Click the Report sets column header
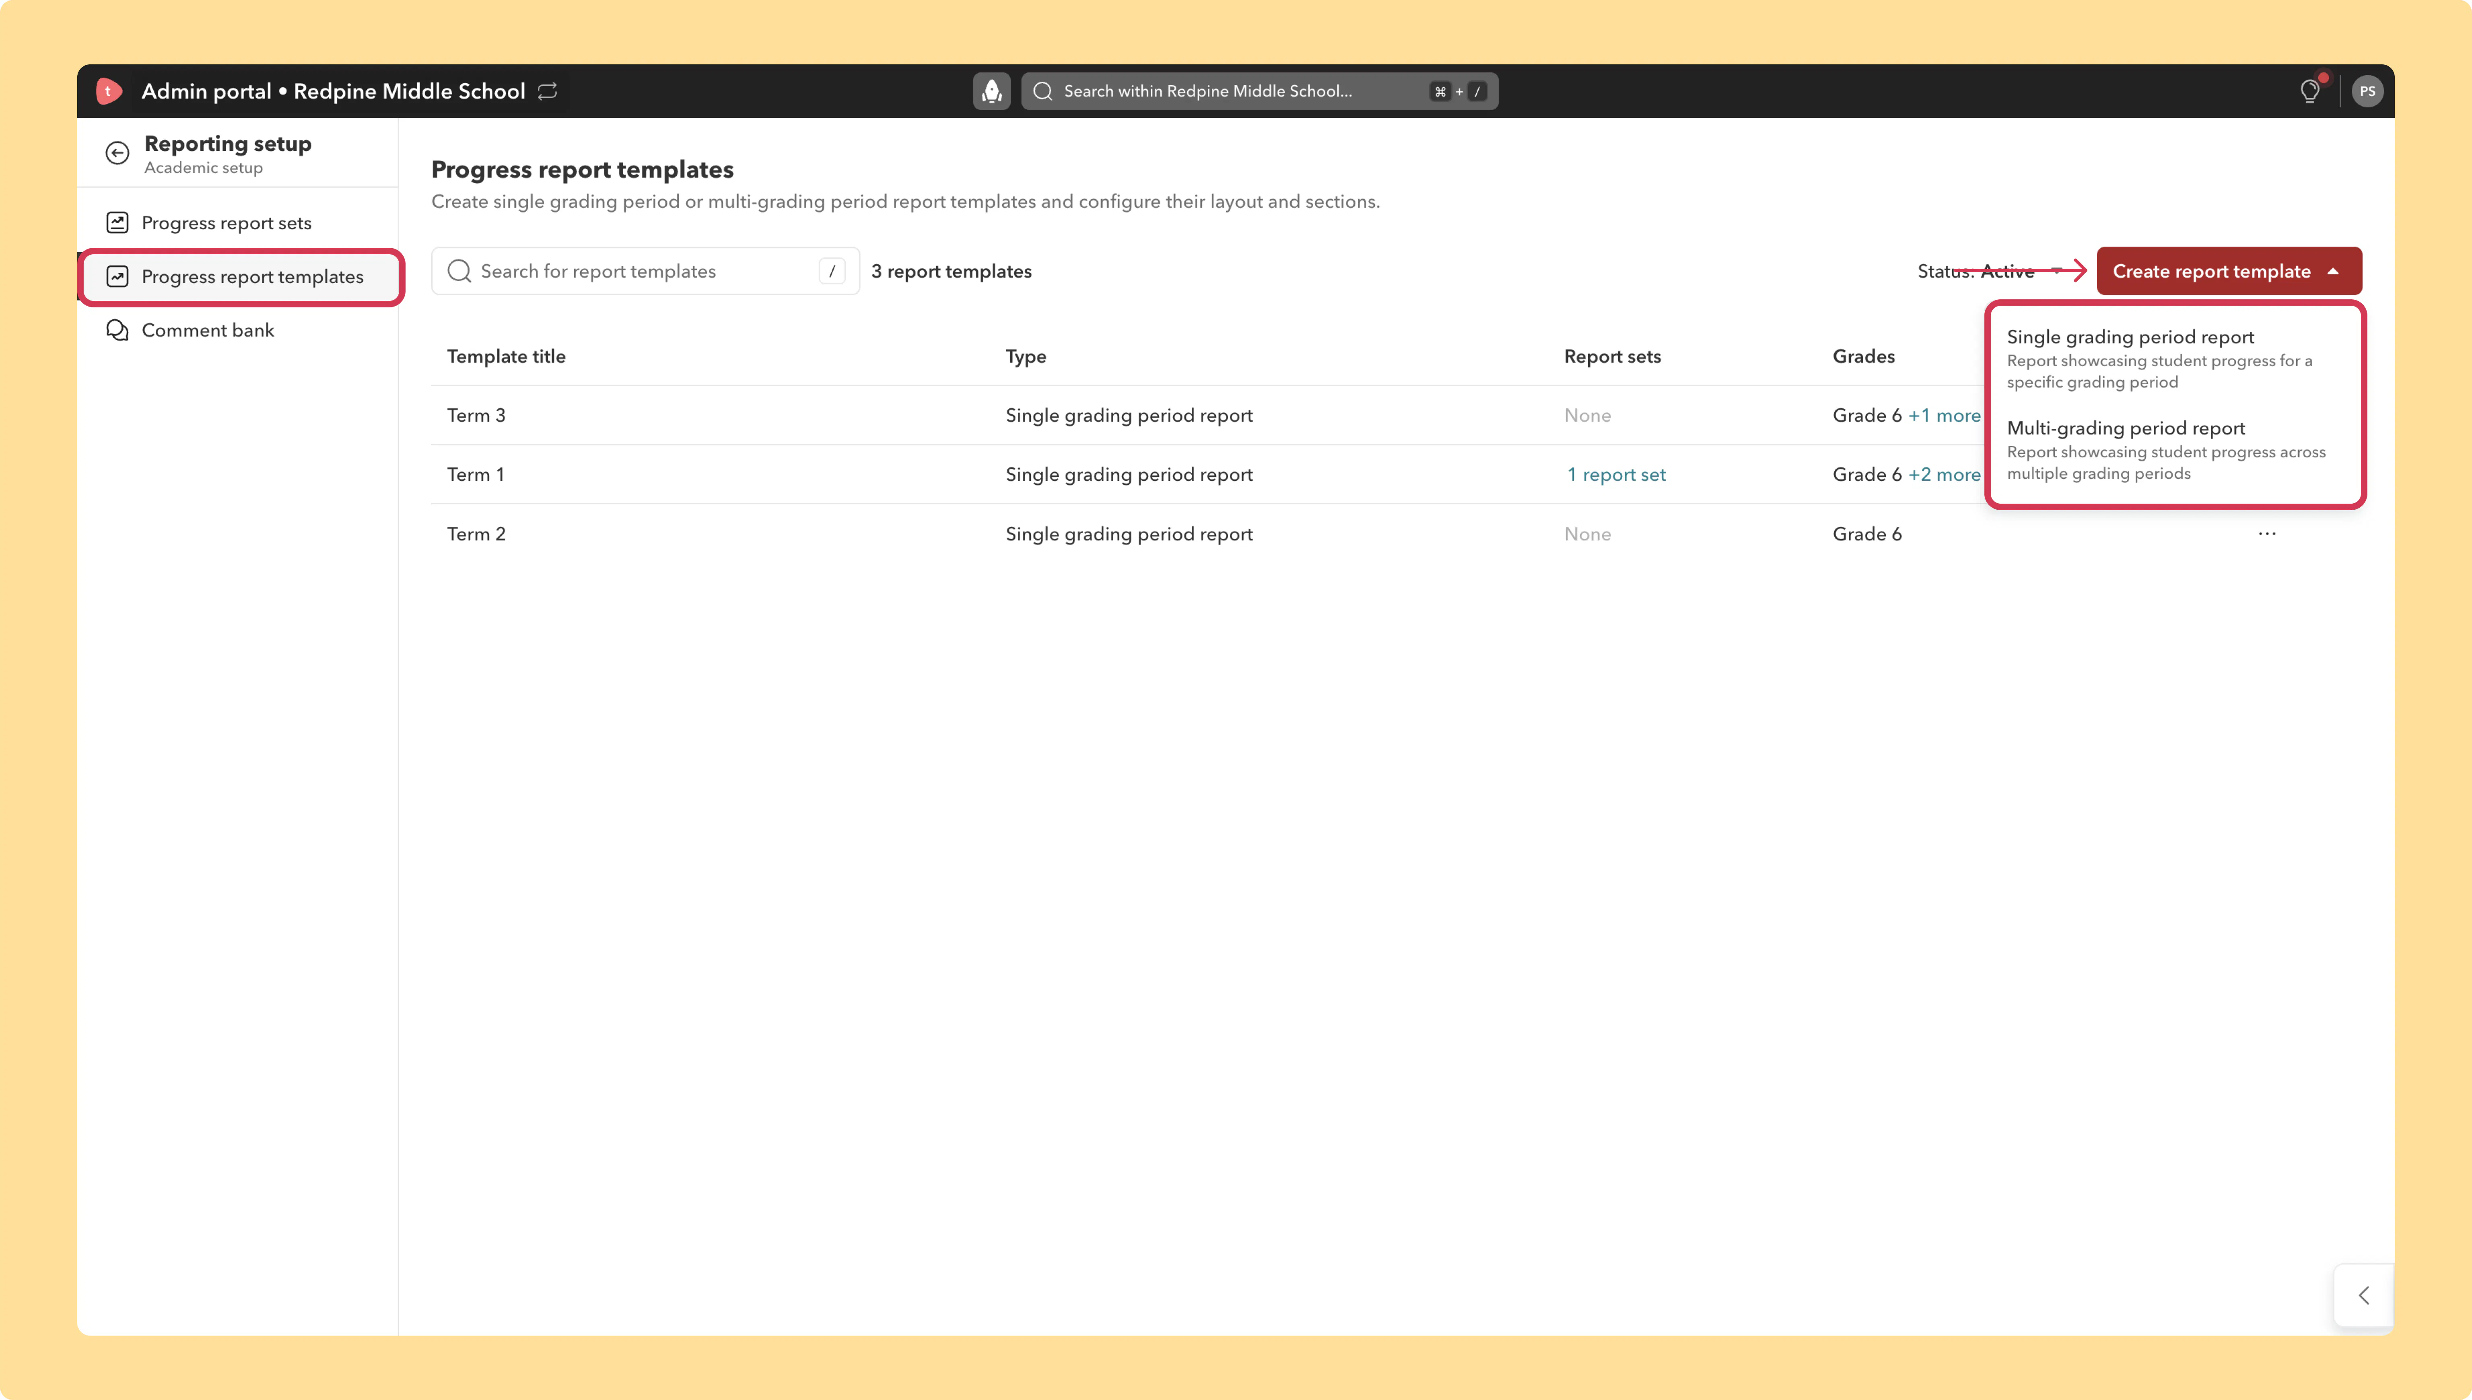Screen dimensions: 2472x1400 1613,357
